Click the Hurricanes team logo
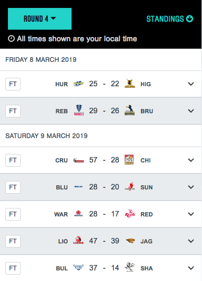Image resolution: width=202 pixels, height=281 pixels. click(78, 84)
